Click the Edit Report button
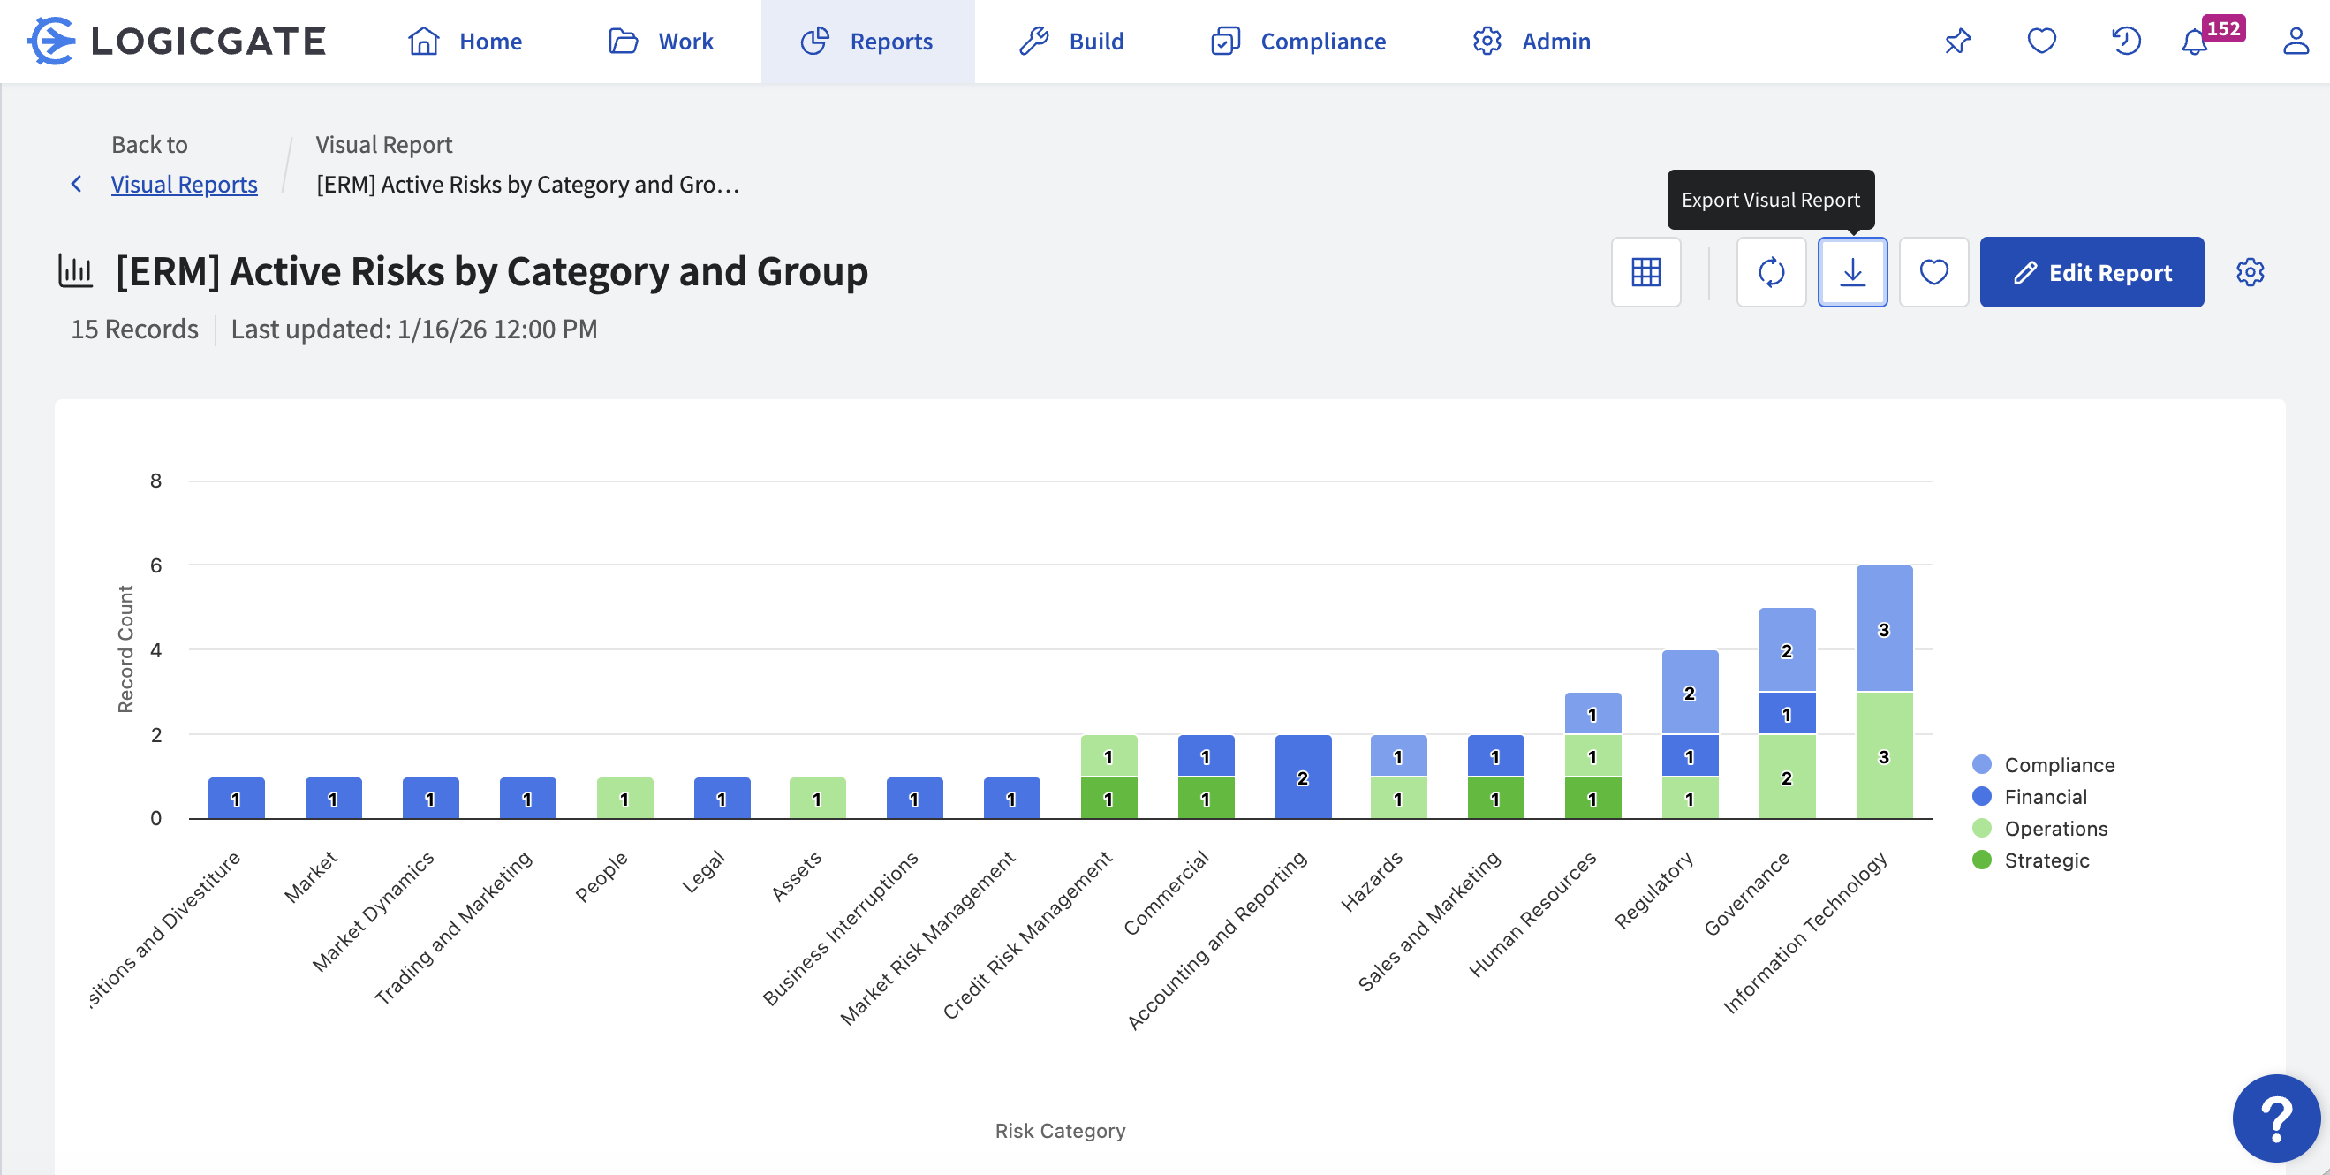 coord(2092,272)
